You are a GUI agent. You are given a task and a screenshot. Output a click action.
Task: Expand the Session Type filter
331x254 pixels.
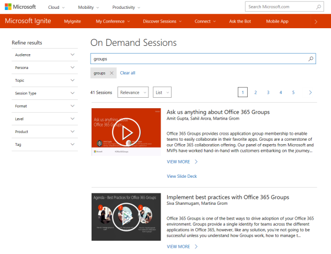45,93
